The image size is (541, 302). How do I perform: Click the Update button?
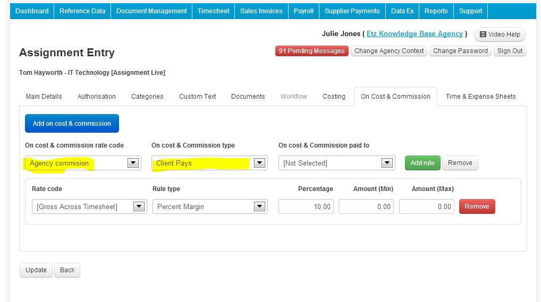[36, 270]
